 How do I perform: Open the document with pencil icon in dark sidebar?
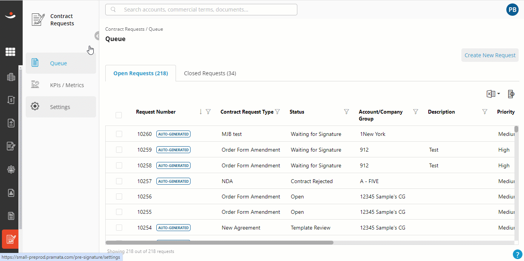coord(11,146)
